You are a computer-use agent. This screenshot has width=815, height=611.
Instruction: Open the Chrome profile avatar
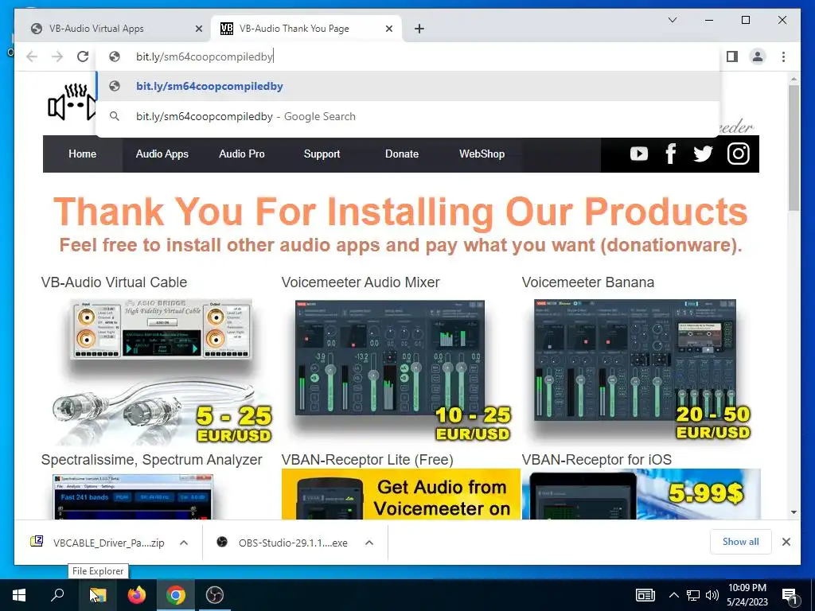(758, 56)
